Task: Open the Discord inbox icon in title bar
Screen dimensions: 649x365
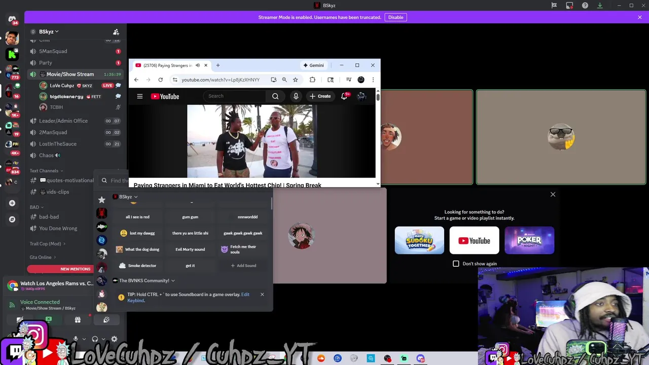Action: (569, 6)
